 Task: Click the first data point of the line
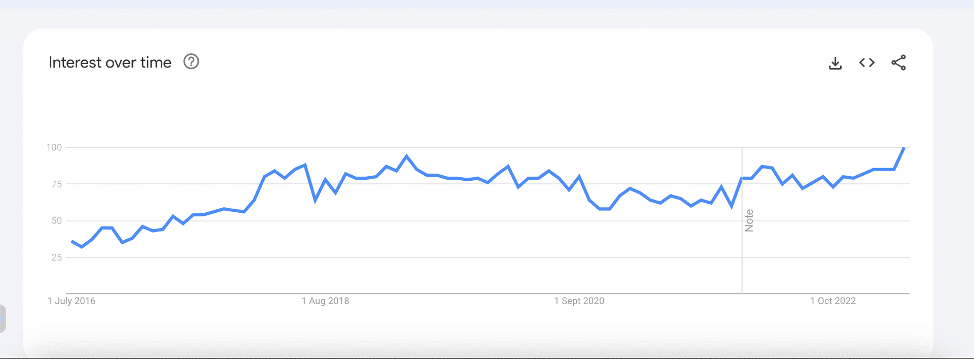point(72,242)
